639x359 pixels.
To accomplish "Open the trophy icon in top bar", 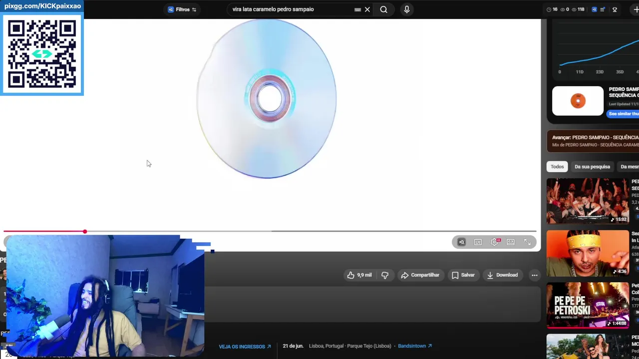I will (x=615, y=9).
